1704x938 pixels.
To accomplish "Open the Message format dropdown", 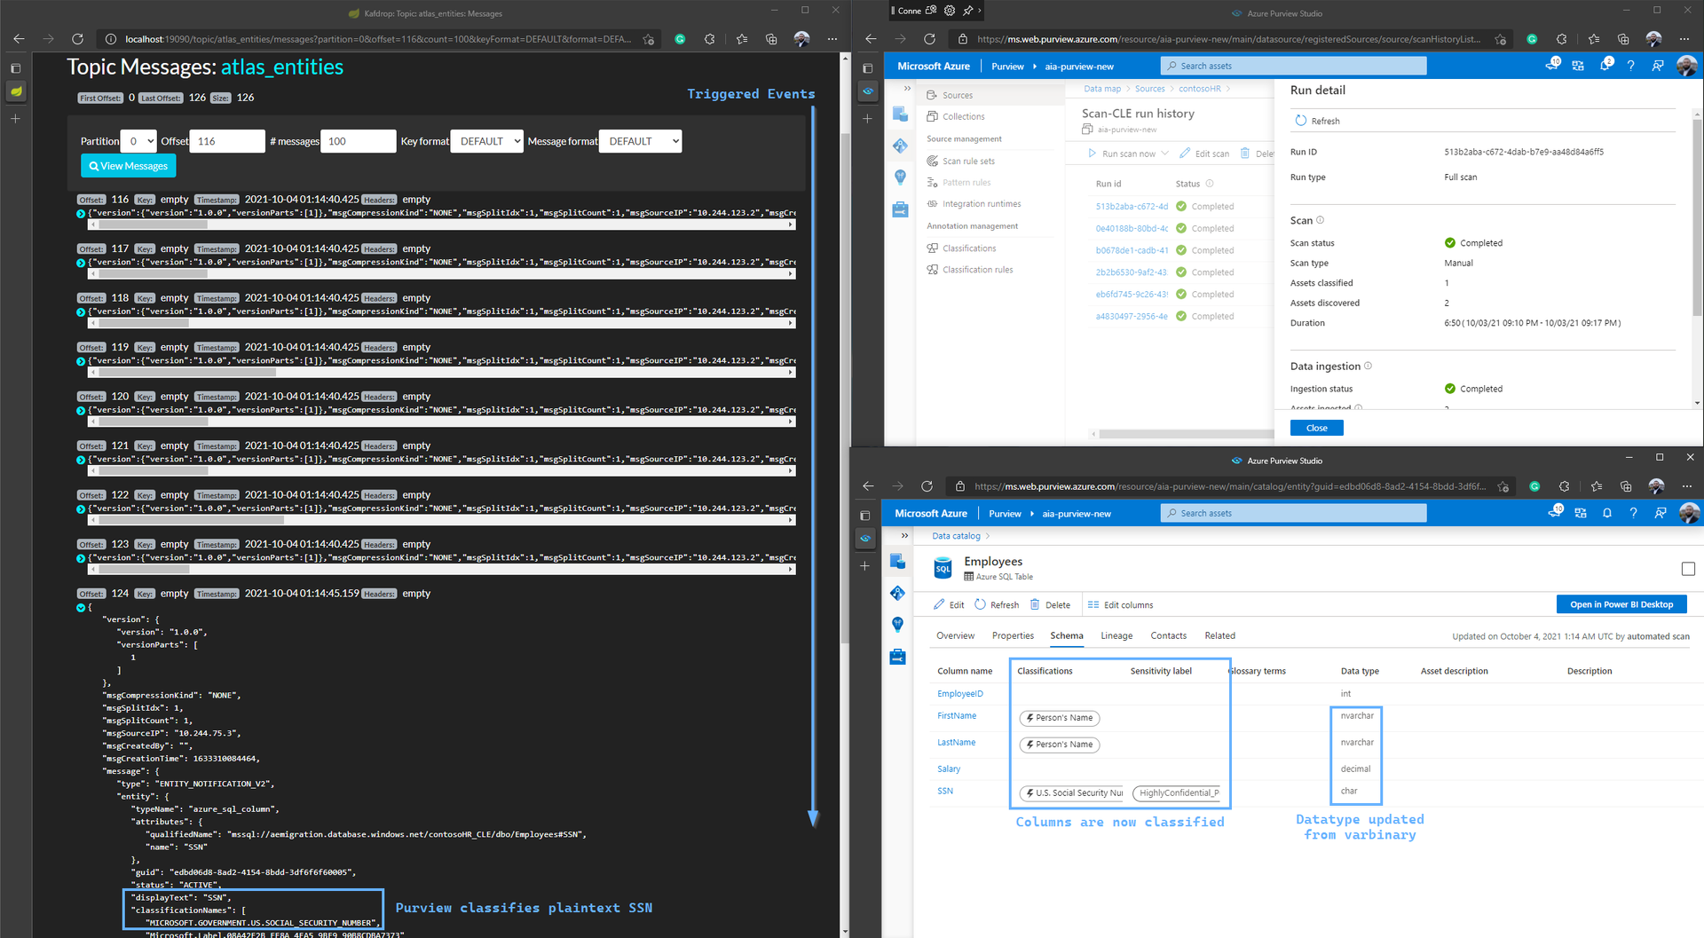I will (640, 141).
